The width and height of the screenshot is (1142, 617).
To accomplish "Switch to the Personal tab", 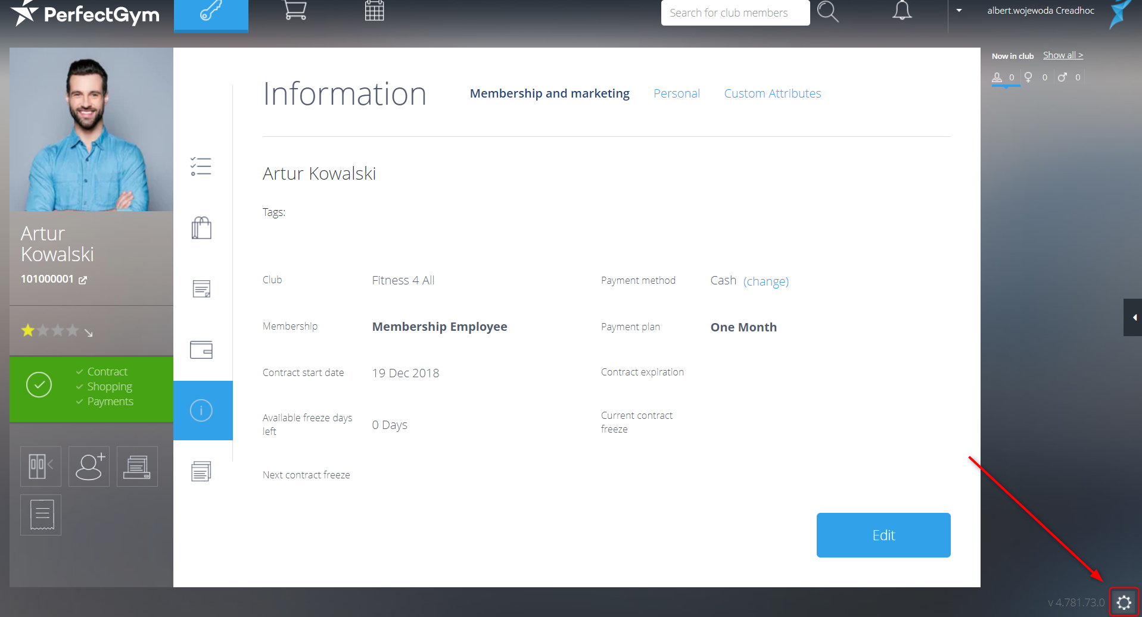I will point(676,93).
